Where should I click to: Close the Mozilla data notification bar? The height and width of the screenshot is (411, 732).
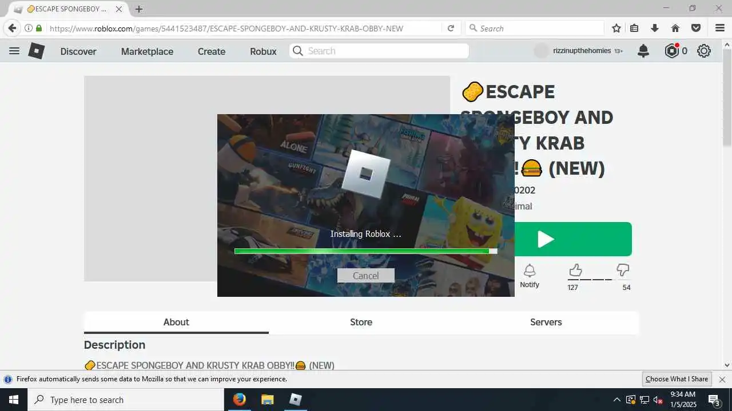click(x=722, y=379)
